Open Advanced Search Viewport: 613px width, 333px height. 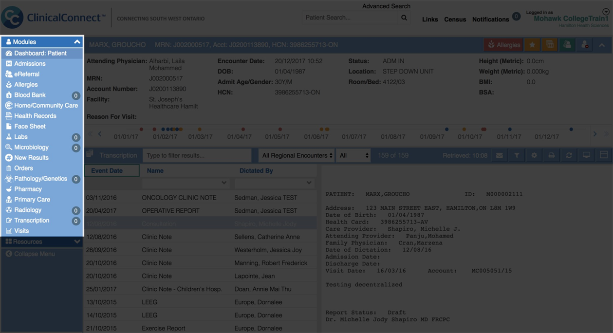tap(386, 6)
